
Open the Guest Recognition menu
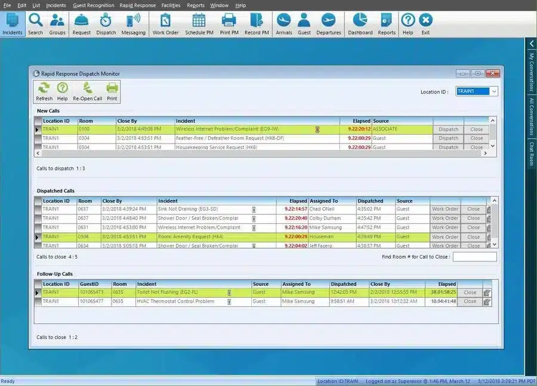pyautogui.click(x=94, y=5)
